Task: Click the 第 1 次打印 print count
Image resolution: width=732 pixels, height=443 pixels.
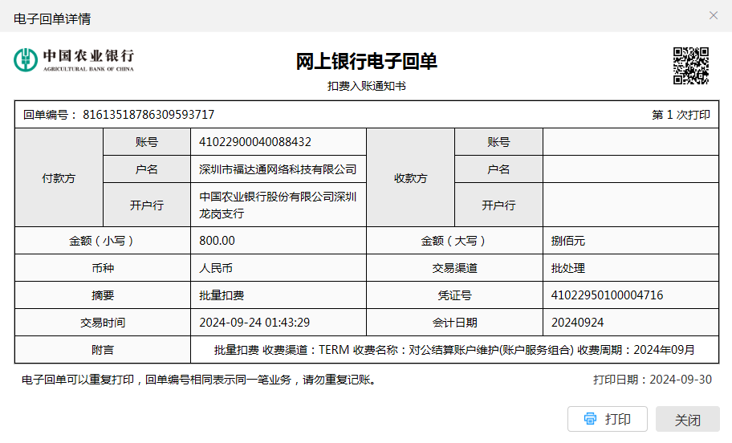Action: click(x=681, y=115)
